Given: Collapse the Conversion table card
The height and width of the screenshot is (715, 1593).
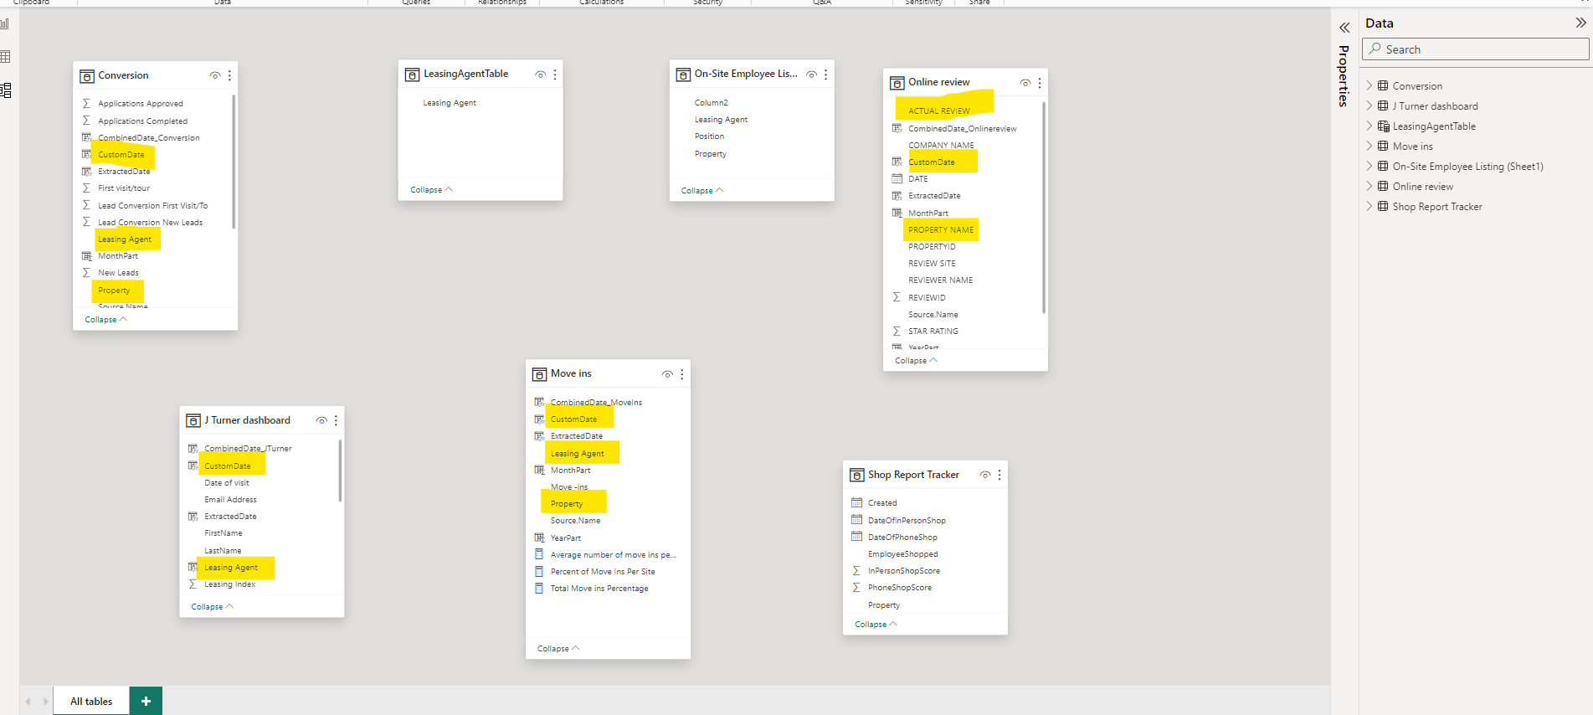Looking at the screenshot, I should pyautogui.click(x=105, y=320).
